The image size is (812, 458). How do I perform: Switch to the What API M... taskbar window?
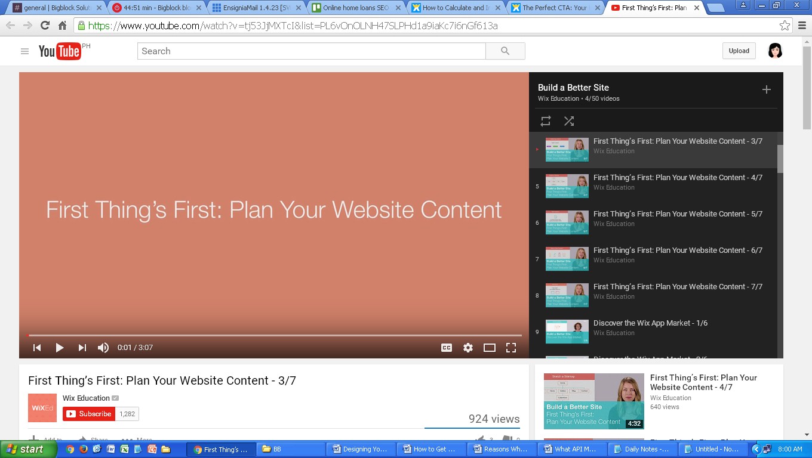[573, 449]
